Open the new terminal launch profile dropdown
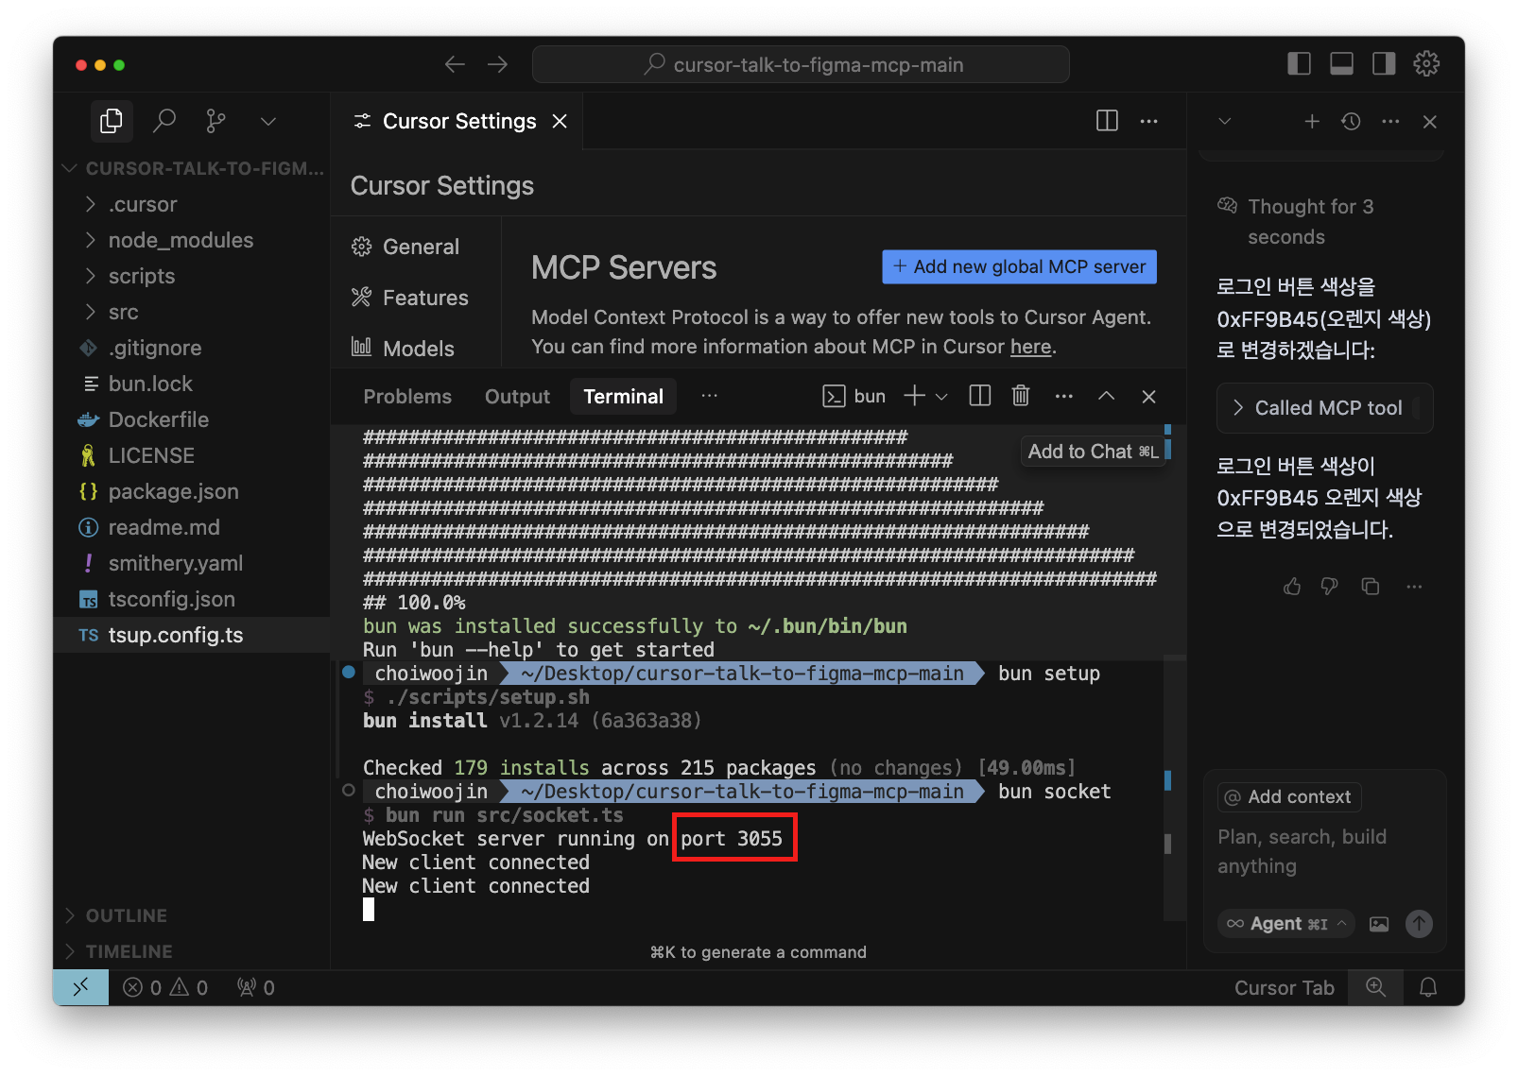Image resolution: width=1518 pixels, height=1076 pixels. tap(941, 397)
